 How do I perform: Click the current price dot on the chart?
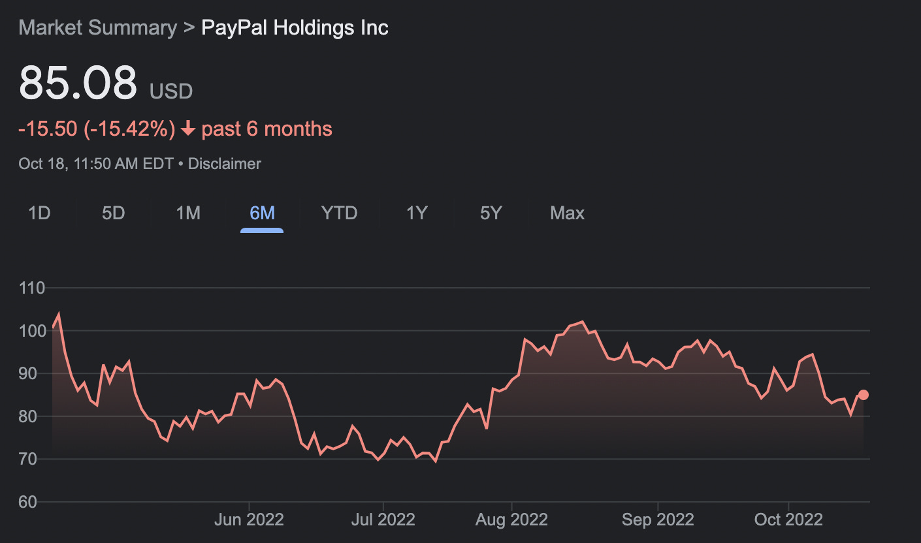pos(863,394)
